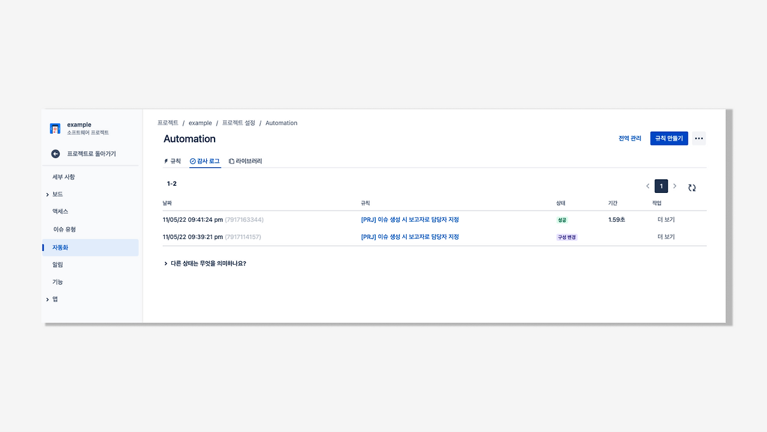The height and width of the screenshot is (432, 767).
Task: Select 자동화 in the sidebar
Action: (x=90, y=247)
